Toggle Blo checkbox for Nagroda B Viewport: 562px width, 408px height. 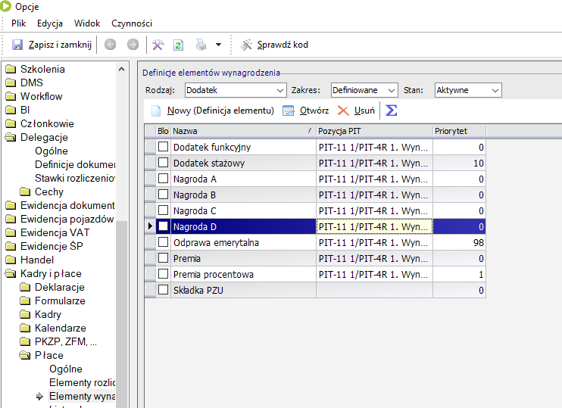[163, 195]
